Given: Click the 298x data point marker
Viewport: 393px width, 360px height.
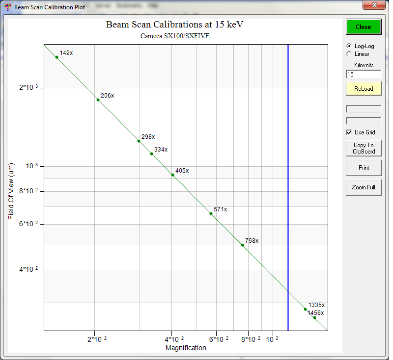Looking at the screenshot, I should click(x=139, y=141).
